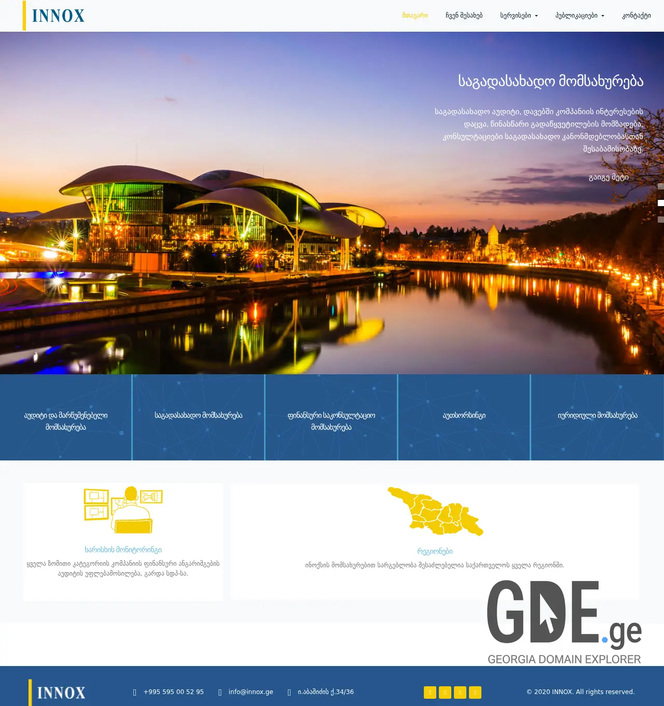
Task: Click the monitoring screens illustration icon
Action: tap(123, 510)
